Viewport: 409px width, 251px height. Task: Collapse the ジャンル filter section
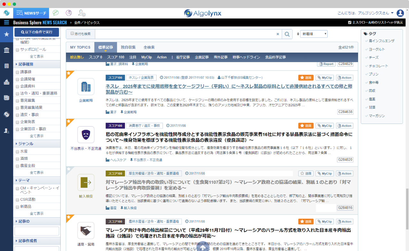26,144
